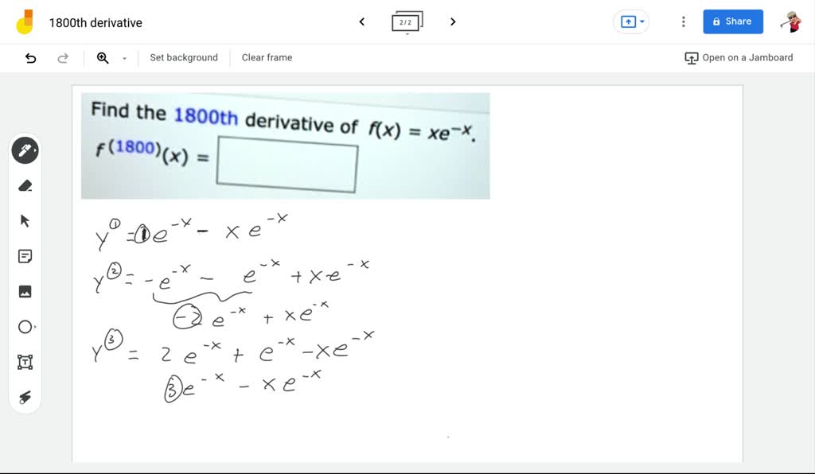Expand the zoom options dropdown
Screen dimensions: 815x474
click(x=123, y=58)
